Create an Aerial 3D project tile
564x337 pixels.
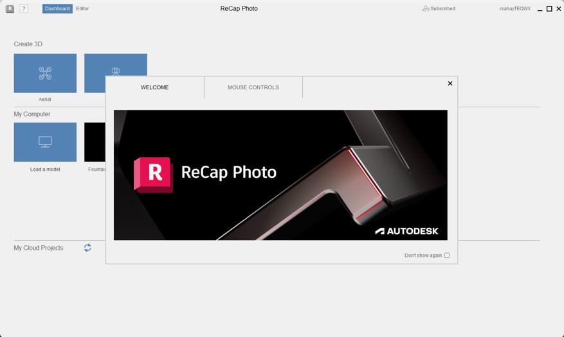tap(45, 73)
